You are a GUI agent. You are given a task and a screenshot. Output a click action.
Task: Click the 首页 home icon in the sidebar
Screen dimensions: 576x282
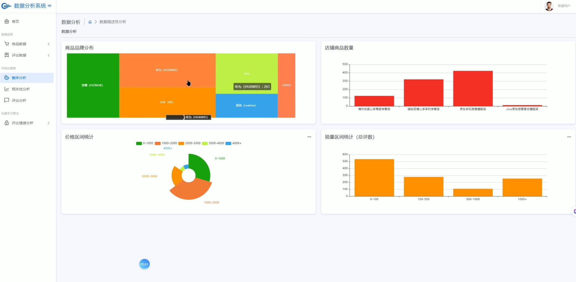coord(7,21)
